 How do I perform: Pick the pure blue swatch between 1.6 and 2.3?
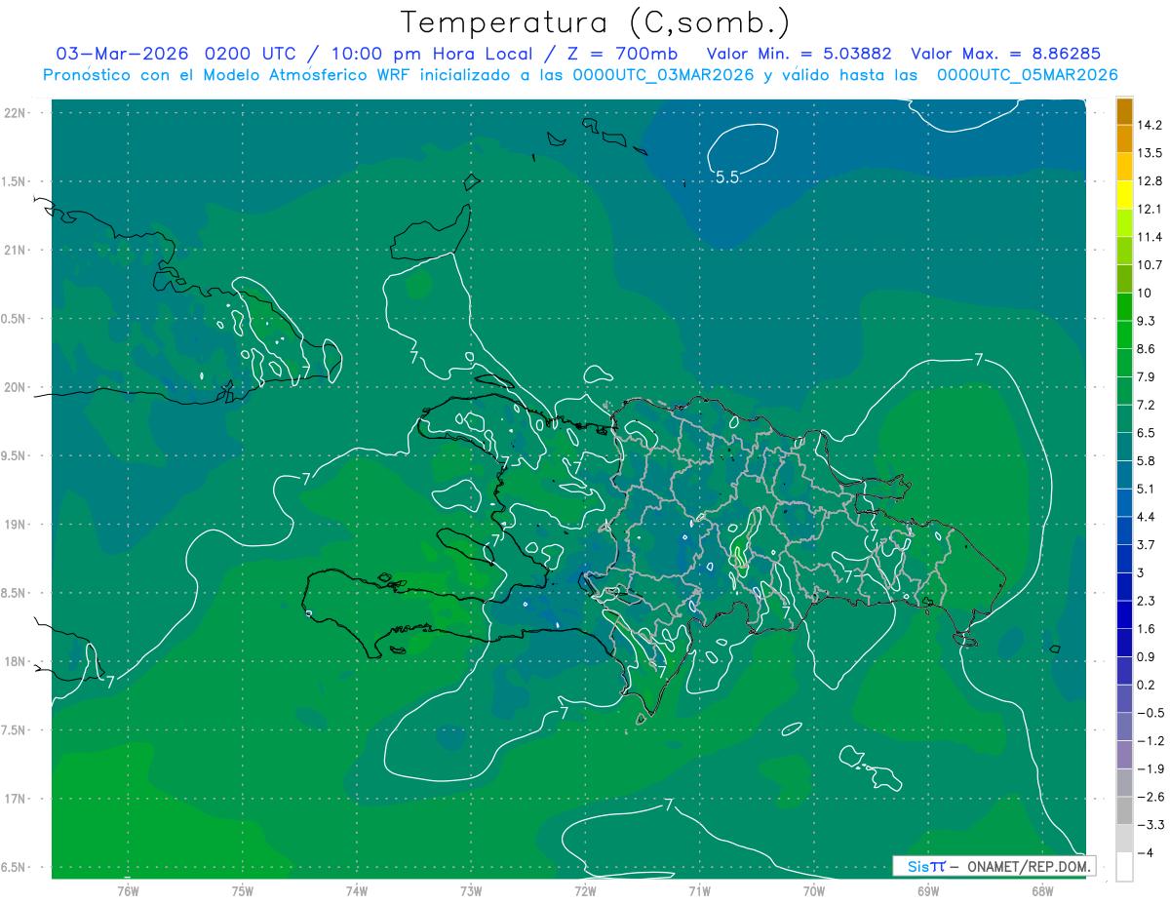[1124, 615]
